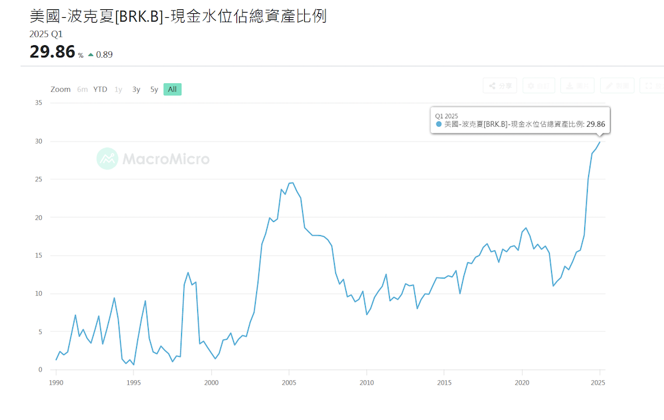
Task: Click the 30 y-axis label
Action: (x=39, y=141)
